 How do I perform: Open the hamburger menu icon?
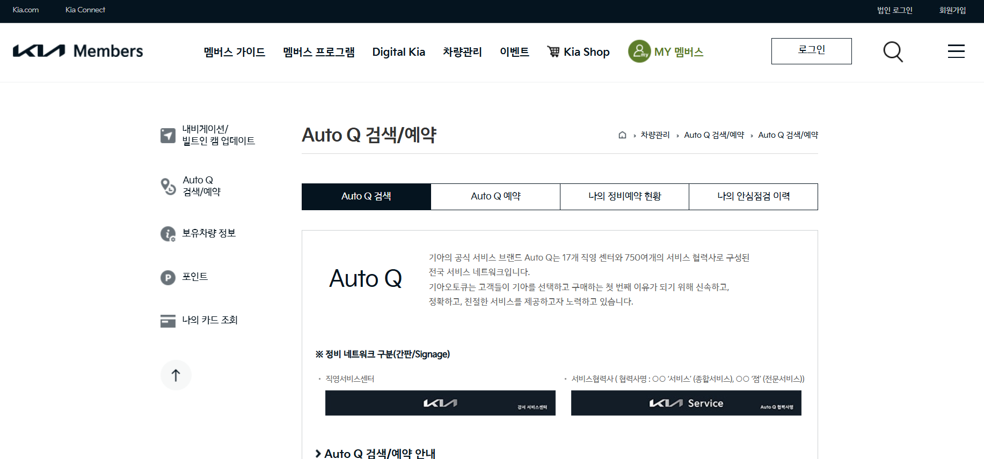tap(956, 51)
